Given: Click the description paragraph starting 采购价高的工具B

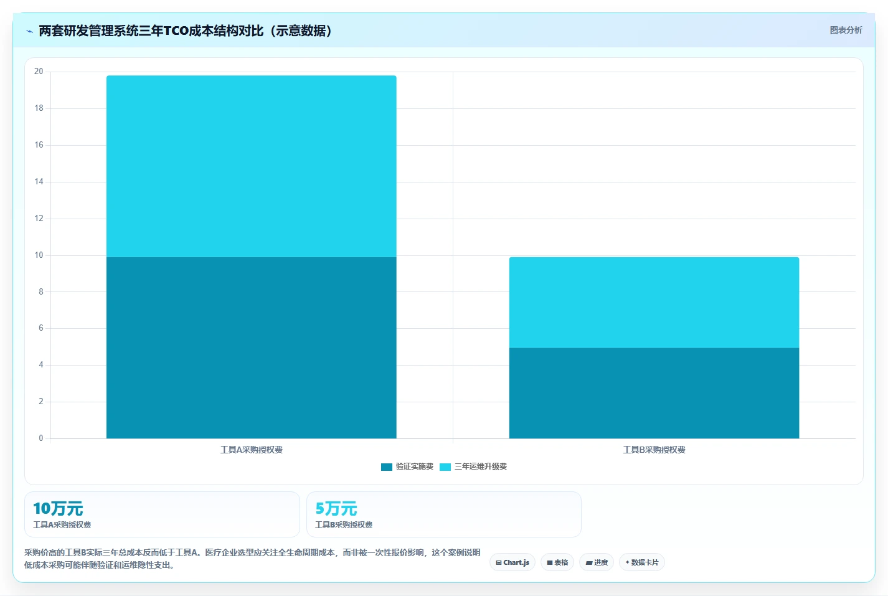Looking at the screenshot, I should (x=252, y=559).
